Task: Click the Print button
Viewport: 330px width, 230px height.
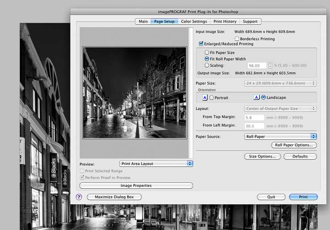Action: click(303, 197)
